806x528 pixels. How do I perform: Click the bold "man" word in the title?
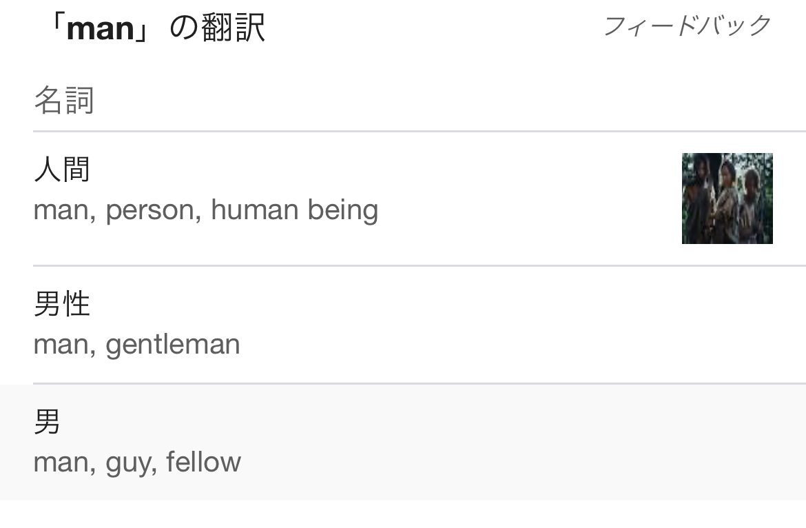coord(101,29)
